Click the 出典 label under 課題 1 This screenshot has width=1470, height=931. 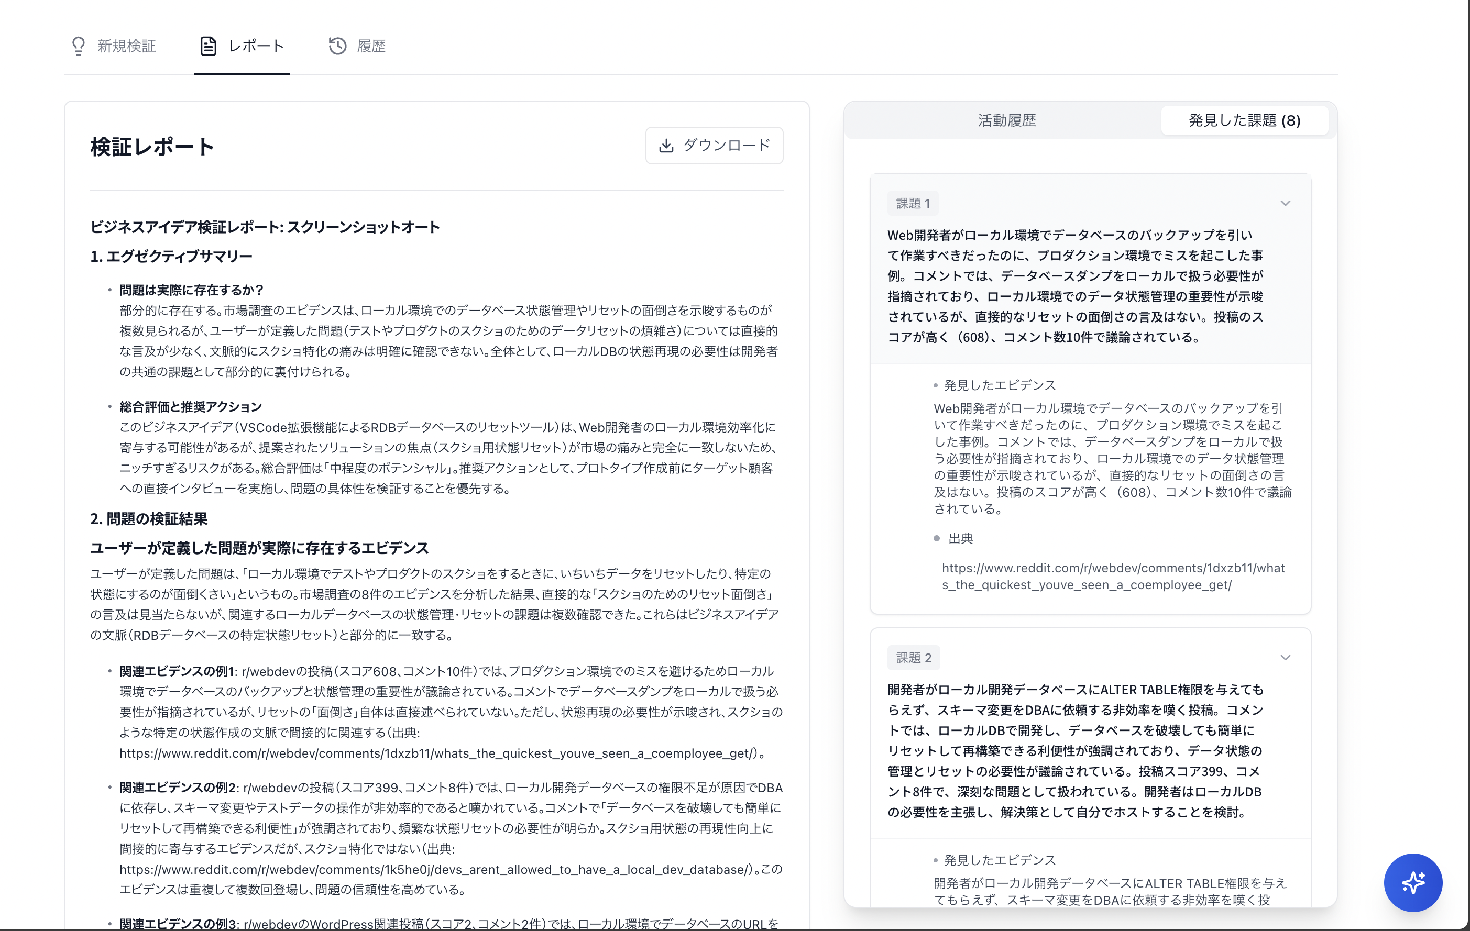point(960,538)
